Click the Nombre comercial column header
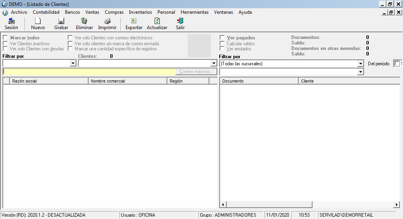 128,81
